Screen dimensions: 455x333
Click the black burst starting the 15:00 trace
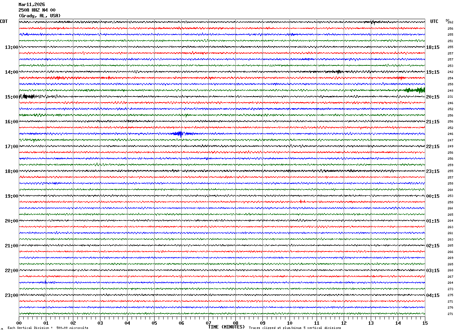point(28,97)
